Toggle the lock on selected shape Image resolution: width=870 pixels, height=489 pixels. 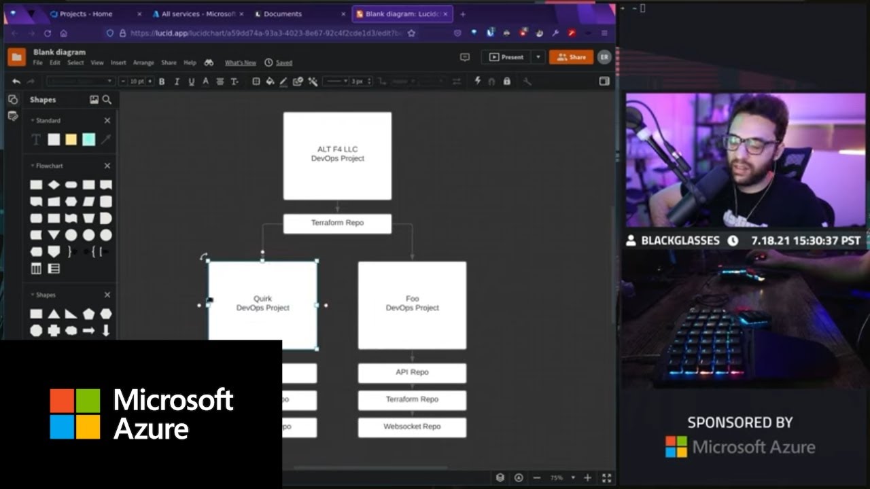(x=506, y=81)
